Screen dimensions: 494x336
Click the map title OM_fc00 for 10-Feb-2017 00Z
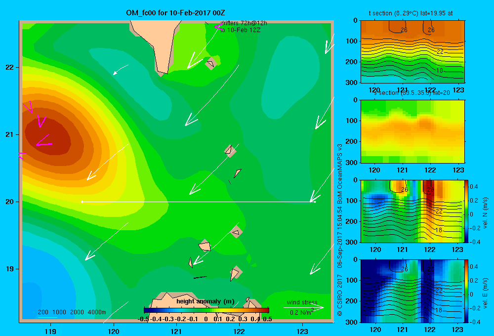(x=175, y=13)
